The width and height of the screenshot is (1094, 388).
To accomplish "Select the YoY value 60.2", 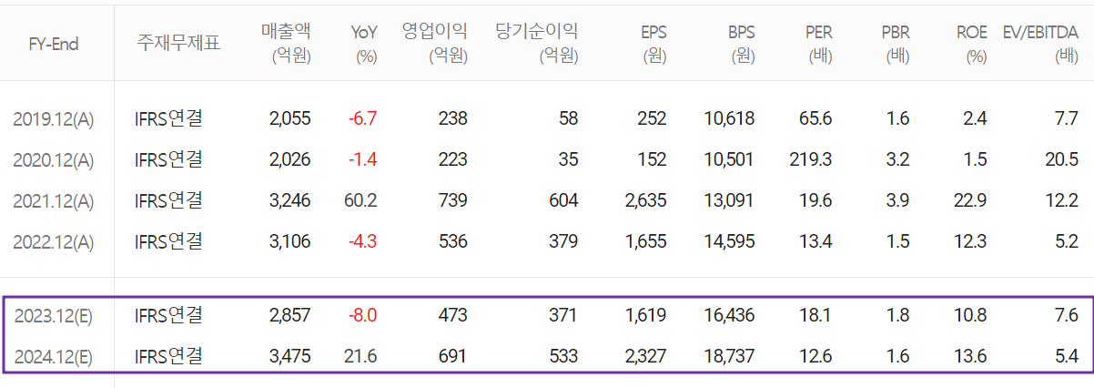I will (x=362, y=200).
